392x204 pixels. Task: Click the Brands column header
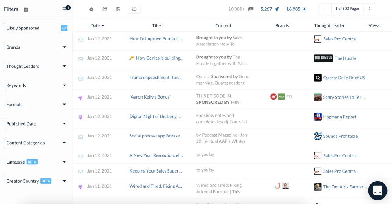coord(282,25)
